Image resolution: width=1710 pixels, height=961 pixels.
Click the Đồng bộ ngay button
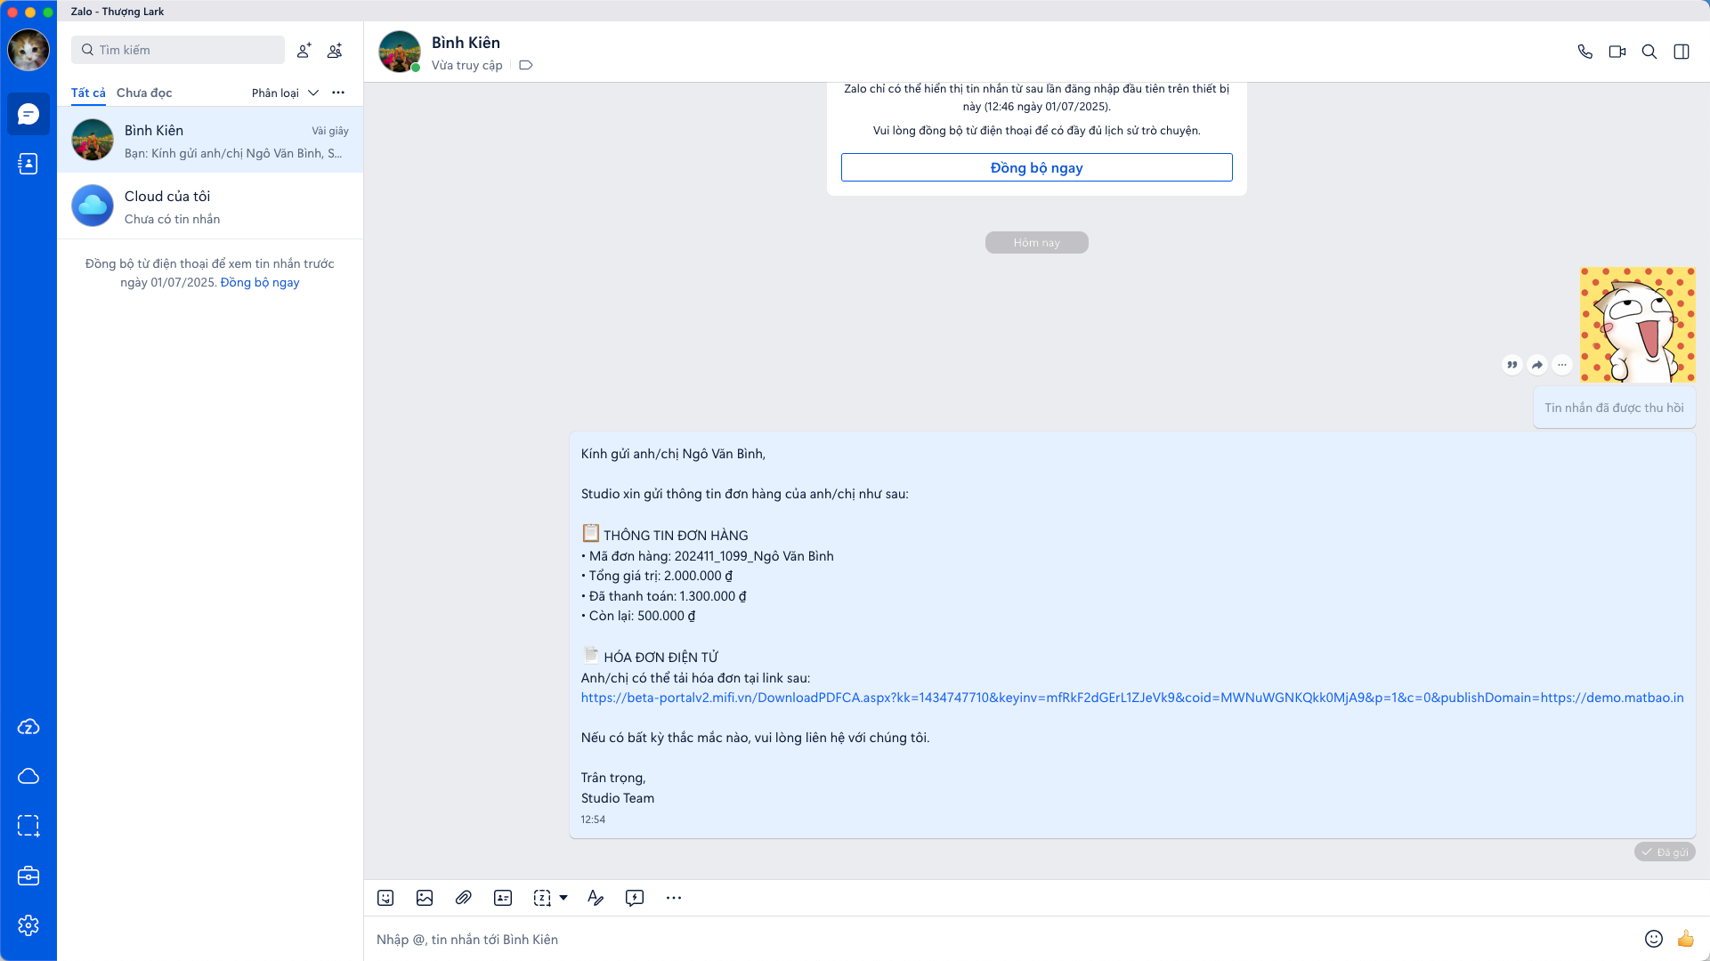1036,167
